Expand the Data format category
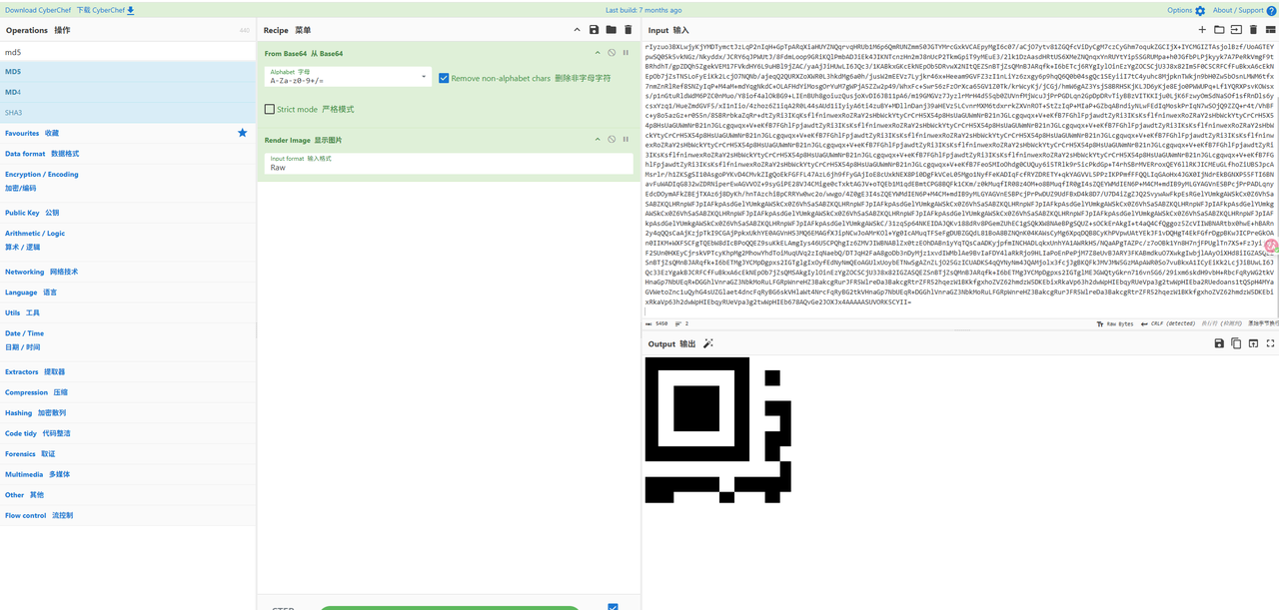1279x610 pixels. pyautogui.click(x=128, y=153)
